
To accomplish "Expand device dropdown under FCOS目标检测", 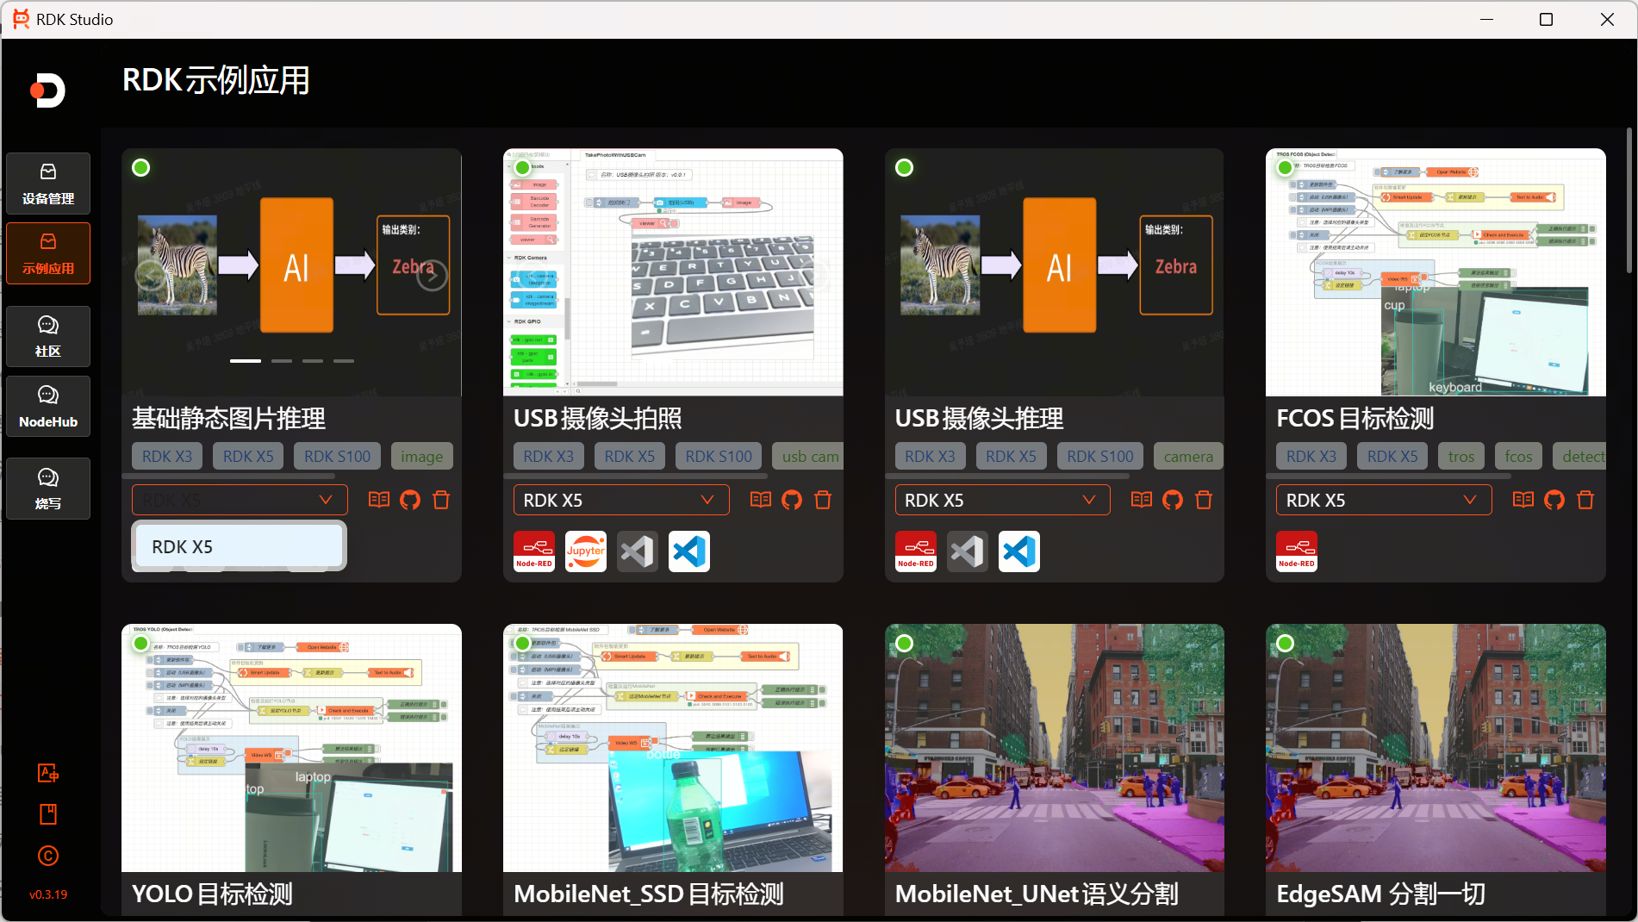I will 1383,500.
